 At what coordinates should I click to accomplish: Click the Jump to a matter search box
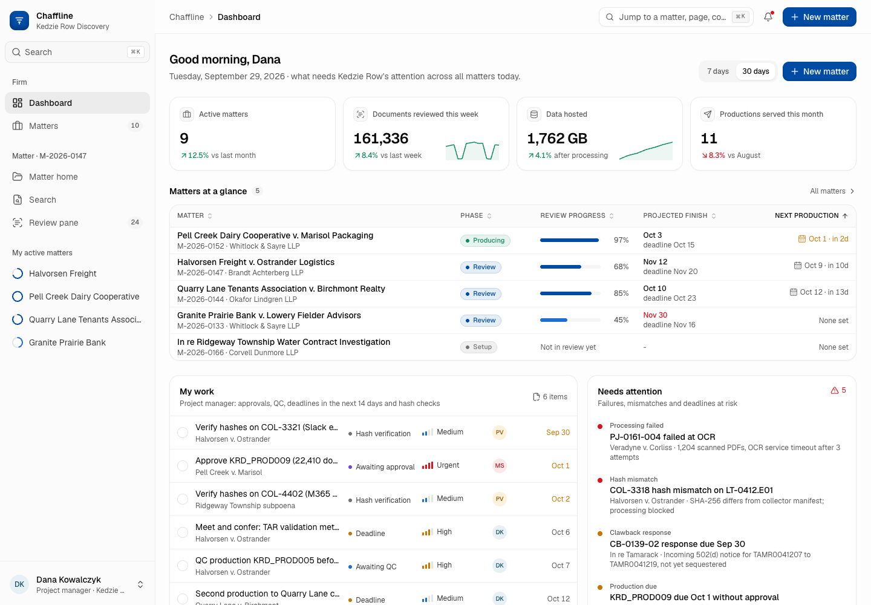tap(676, 17)
